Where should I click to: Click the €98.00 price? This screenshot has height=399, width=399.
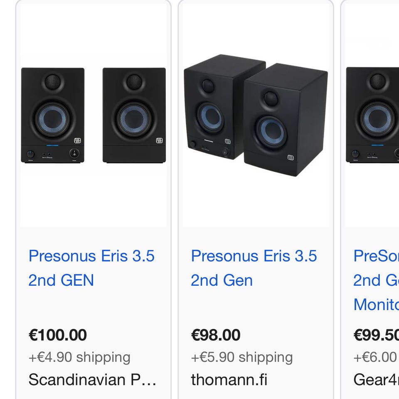pos(216,335)
